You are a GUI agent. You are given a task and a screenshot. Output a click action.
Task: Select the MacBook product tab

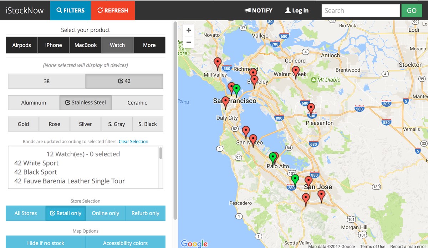click(86, 45)
